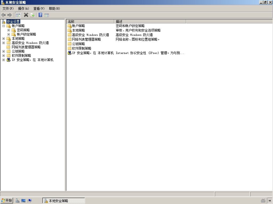The height and width of the screenshot is (204, 273).
Task: Click 高级安全 Windows 防火墙 icon in right list
Action: pyautogui.click(x=70, y=35)
